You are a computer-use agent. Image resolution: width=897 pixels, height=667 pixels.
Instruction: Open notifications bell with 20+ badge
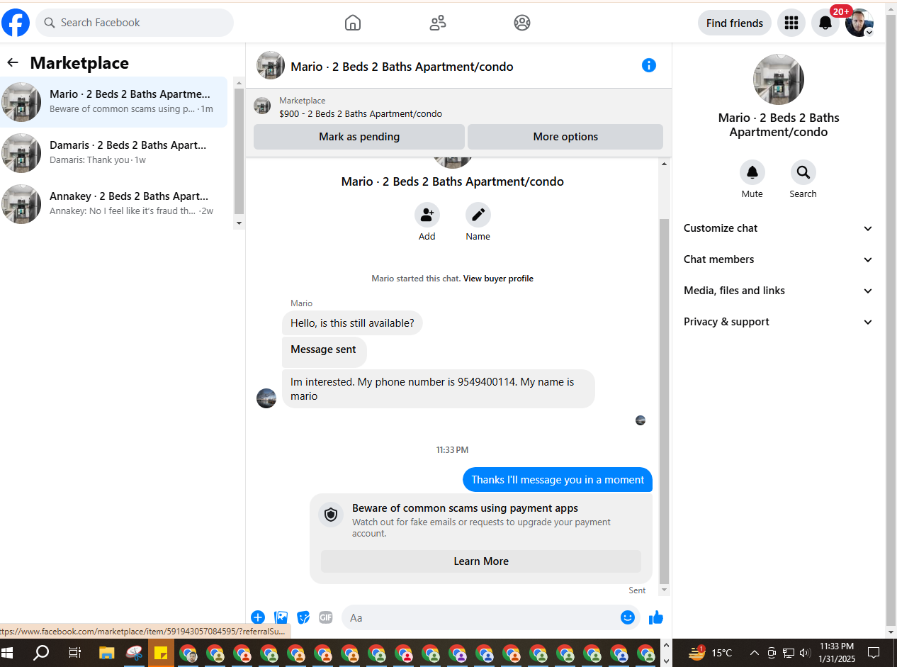point(825,23)
